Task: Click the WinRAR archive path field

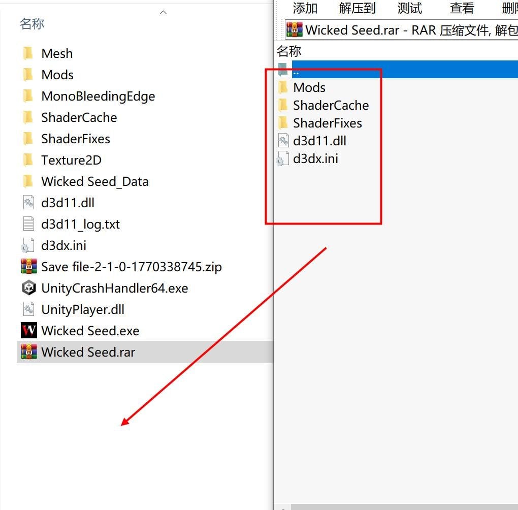Action: point(401,30)
